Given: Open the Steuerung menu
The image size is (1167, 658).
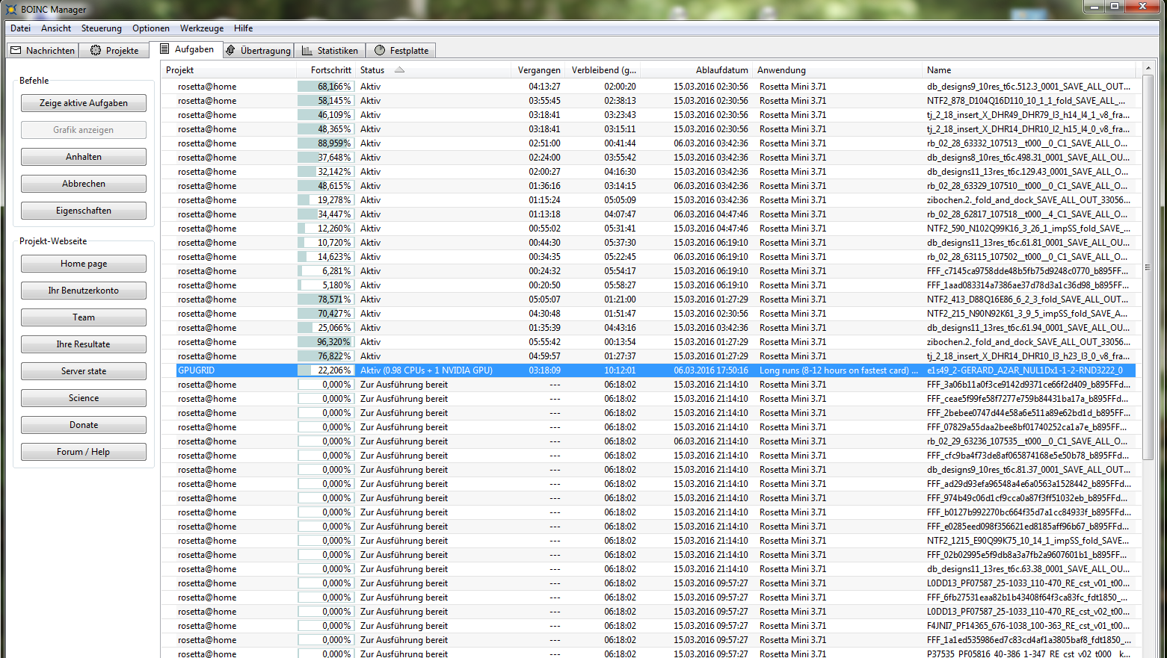Looking at the screenshot, I should click(102, 28).
